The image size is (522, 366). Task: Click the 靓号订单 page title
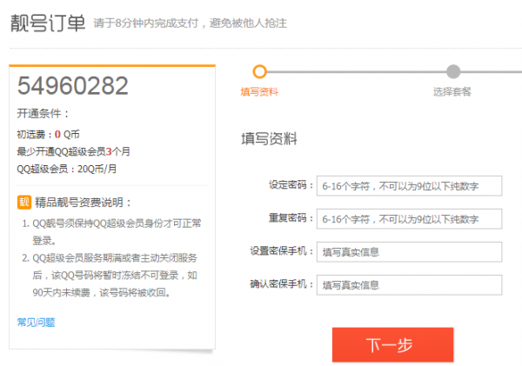pyautogui.click(x=48, y=23)
